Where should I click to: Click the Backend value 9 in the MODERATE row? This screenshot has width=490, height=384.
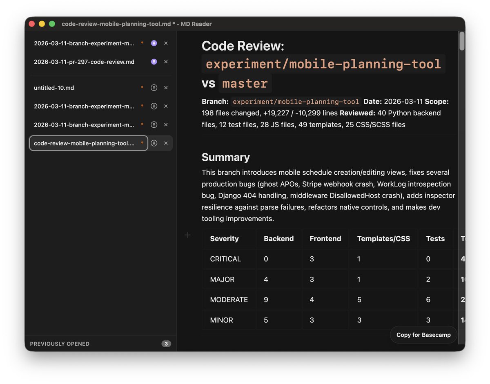266,300
